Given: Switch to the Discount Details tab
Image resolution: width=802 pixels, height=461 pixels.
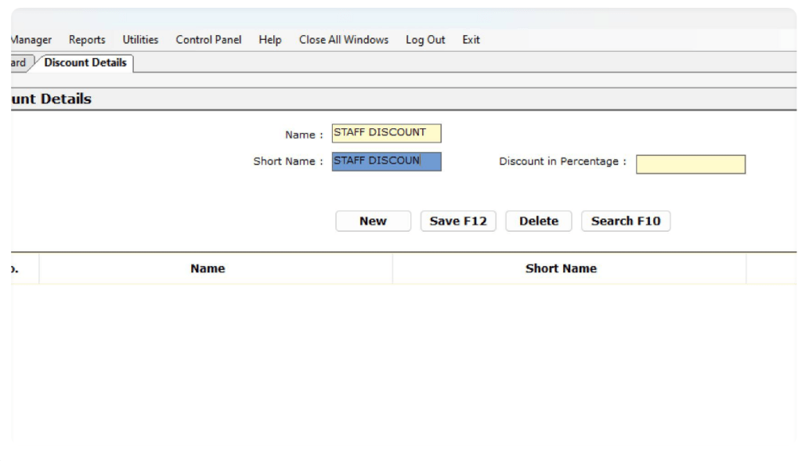Looking at the screenshot, I should [x=85, y=63].
